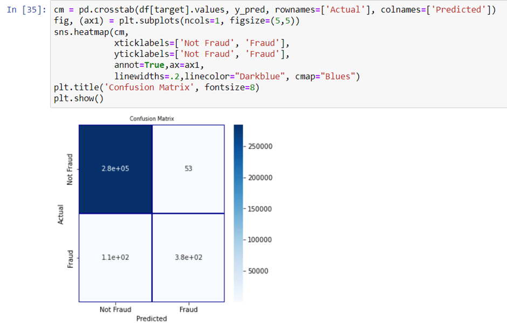Click the linewidths and cmap code line
The width and height of the screenshot is (507, 327).
pyautogui.click(x=237, y=76)
